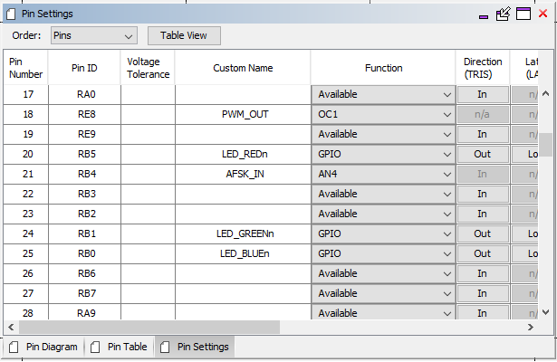The image size is (557, 362).
Task: Toggle direction Out button for LED_GREENn
Action: click(x=483, y=233)
